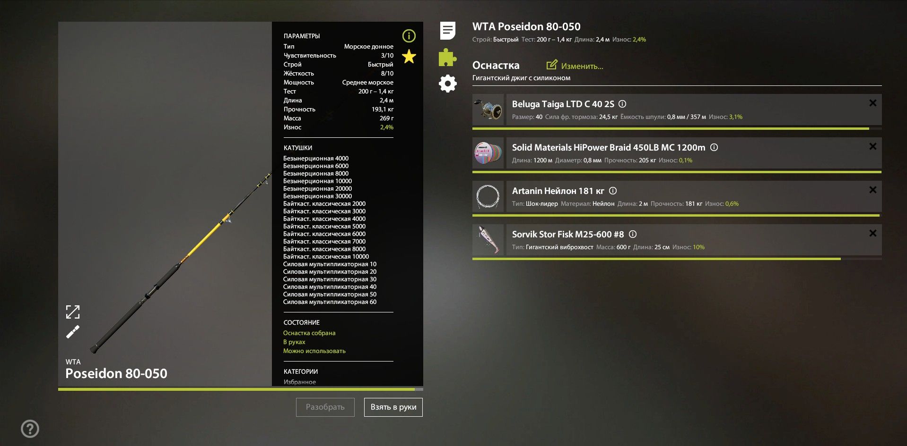Click the Artanin leader thumbnail
The width and height of the screenshot is (907, 446).
(488, 196)
